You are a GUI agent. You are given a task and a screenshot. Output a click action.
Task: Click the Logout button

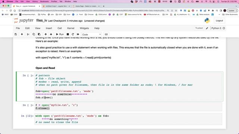tap(219, 21)
